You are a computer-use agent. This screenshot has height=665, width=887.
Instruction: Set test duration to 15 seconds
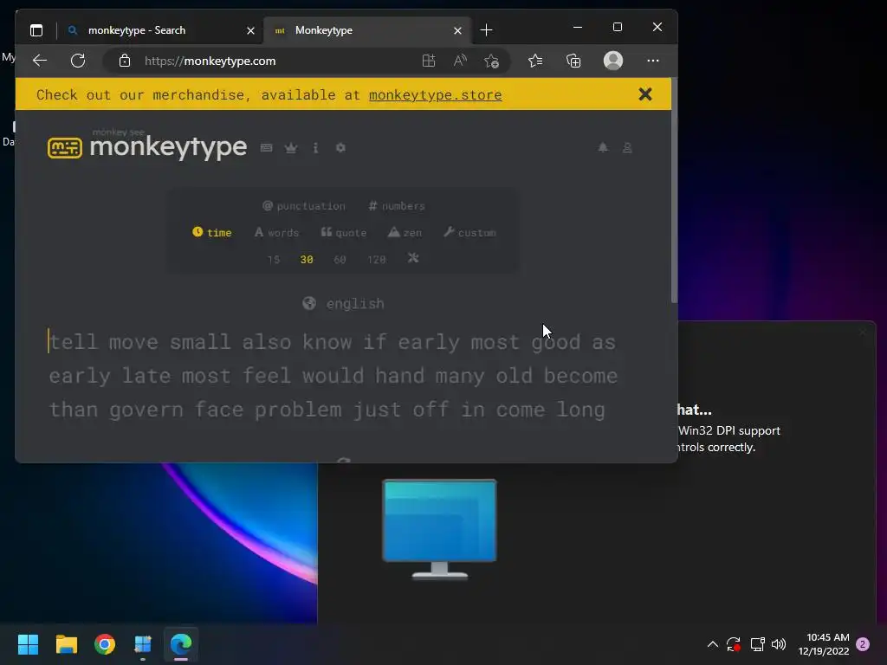[274, 260]
